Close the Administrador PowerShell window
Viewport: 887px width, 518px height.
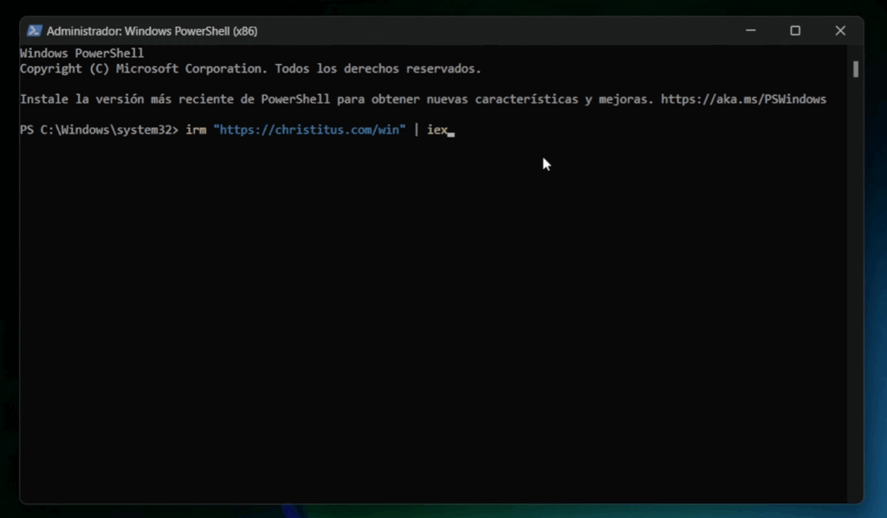pos(840,30)
